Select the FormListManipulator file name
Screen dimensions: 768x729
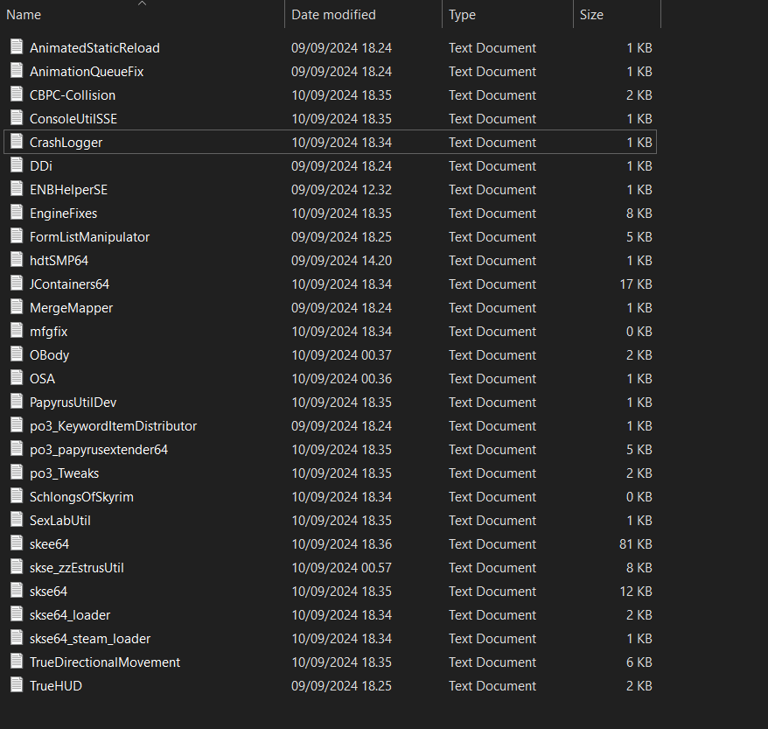pos(89,237)
